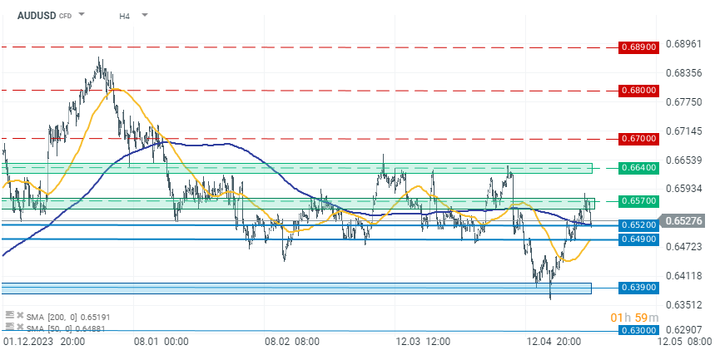
Task: Select the 0.65200 blue level label
Action: point(639,224)
